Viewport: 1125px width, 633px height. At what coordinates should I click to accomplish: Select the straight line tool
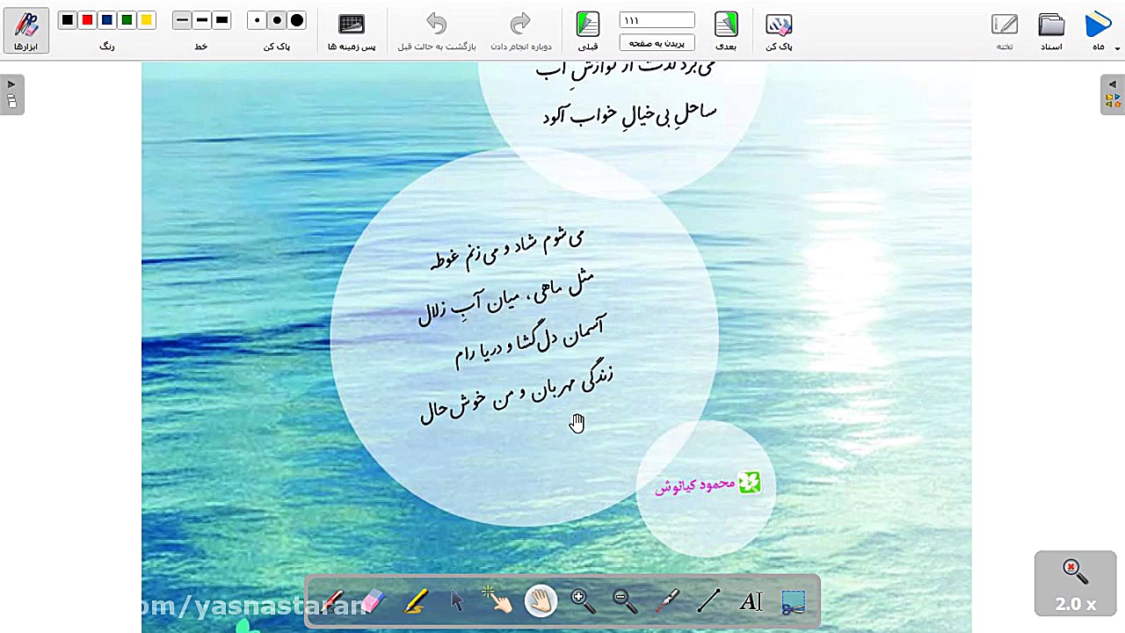click(709, 601)
